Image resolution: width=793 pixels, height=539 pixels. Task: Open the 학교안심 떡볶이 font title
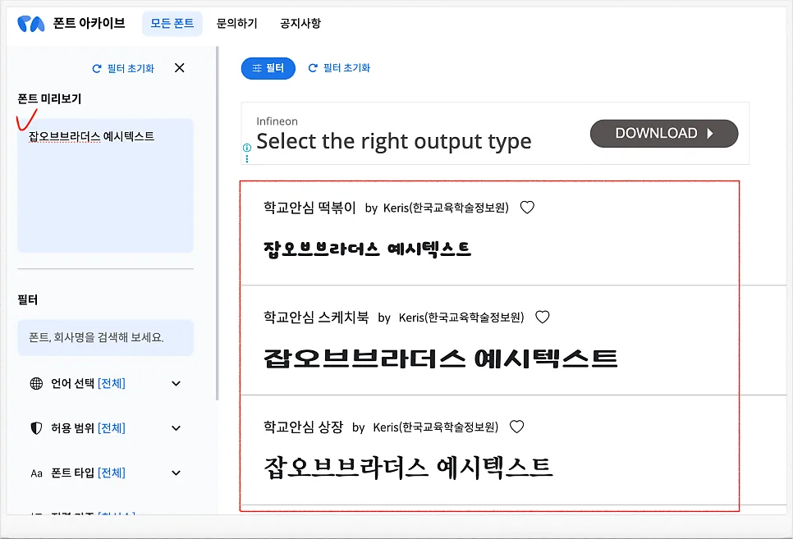pos(309,208)
